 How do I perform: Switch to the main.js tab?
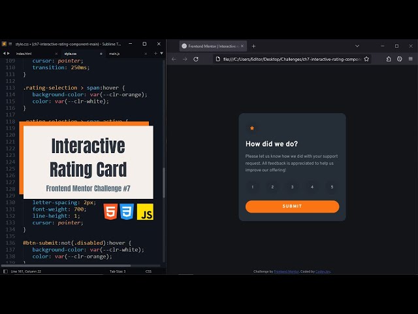[x=114, y=54]
